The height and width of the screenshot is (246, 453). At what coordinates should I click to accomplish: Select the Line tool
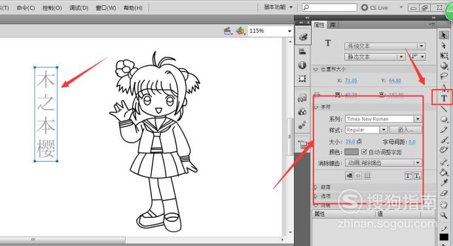[444, 109]
